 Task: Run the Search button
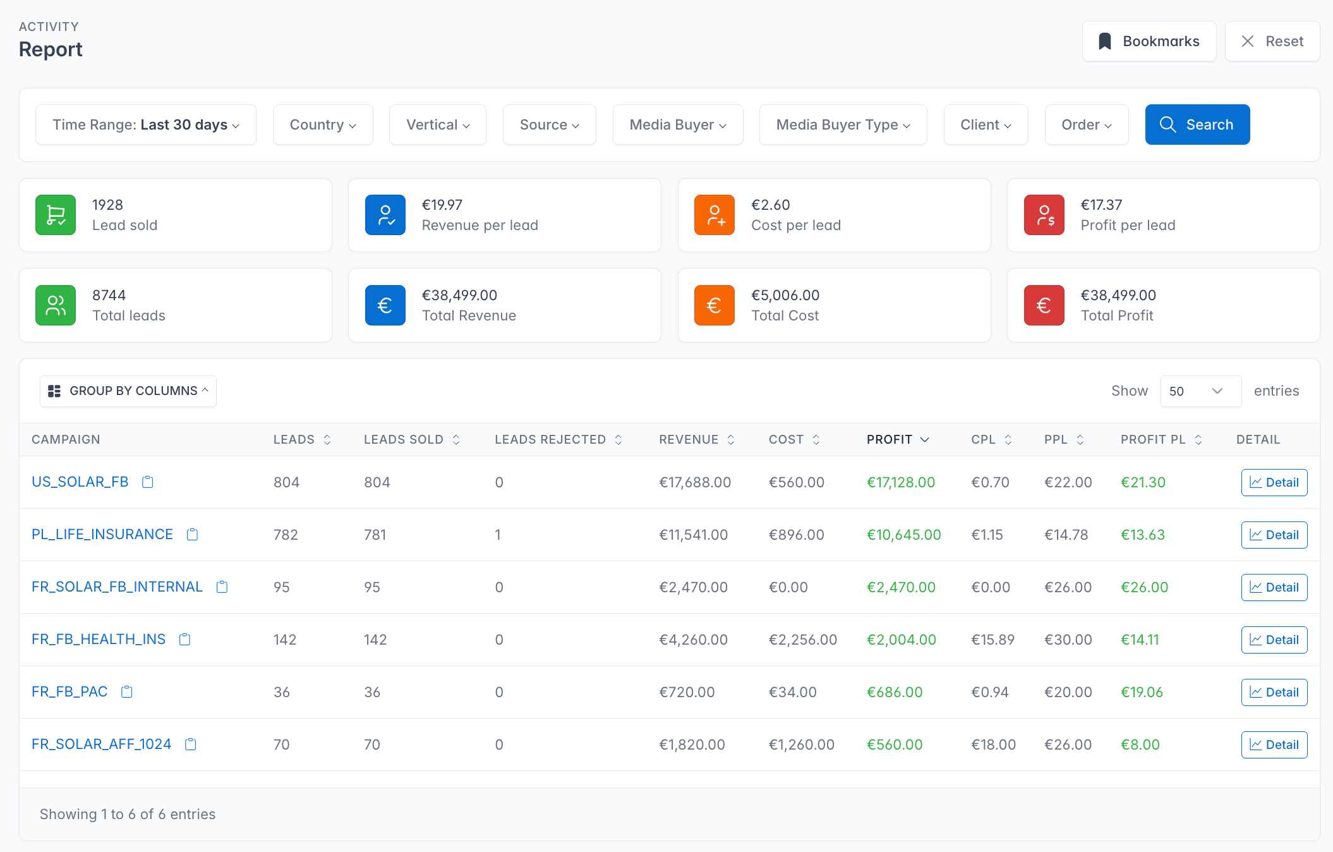pyautogui.click(x=1198, y=125)
